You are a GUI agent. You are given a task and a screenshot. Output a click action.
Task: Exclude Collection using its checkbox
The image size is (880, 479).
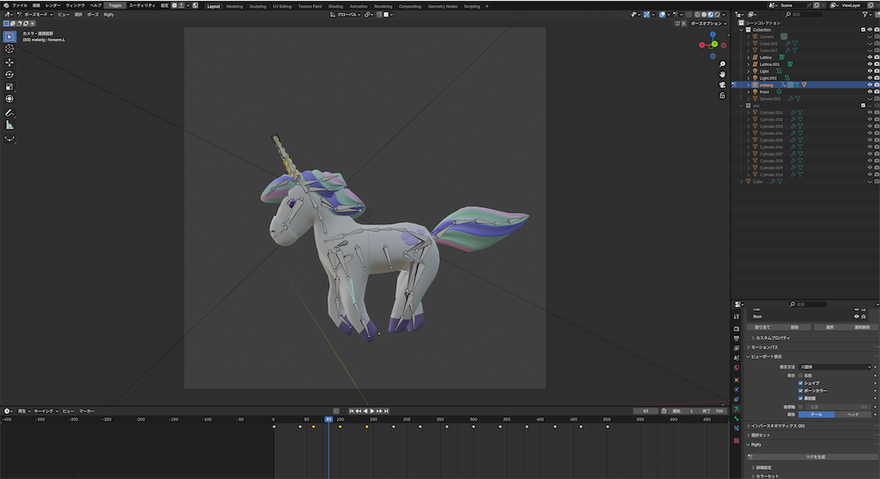pos(863,30)
